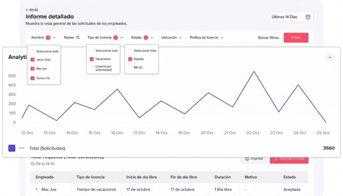Click the chart peak at 22 Oct.
Viewport: 343px width, 196px height.
[254, 71]
